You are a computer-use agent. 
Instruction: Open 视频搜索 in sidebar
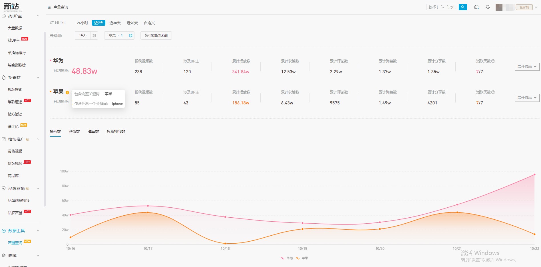point(15,90)
